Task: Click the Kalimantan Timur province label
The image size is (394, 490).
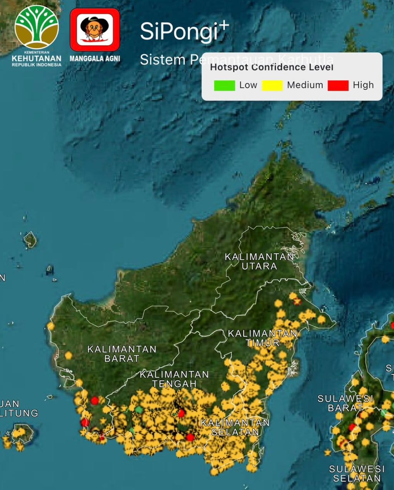Action: (x=263, y=338)
